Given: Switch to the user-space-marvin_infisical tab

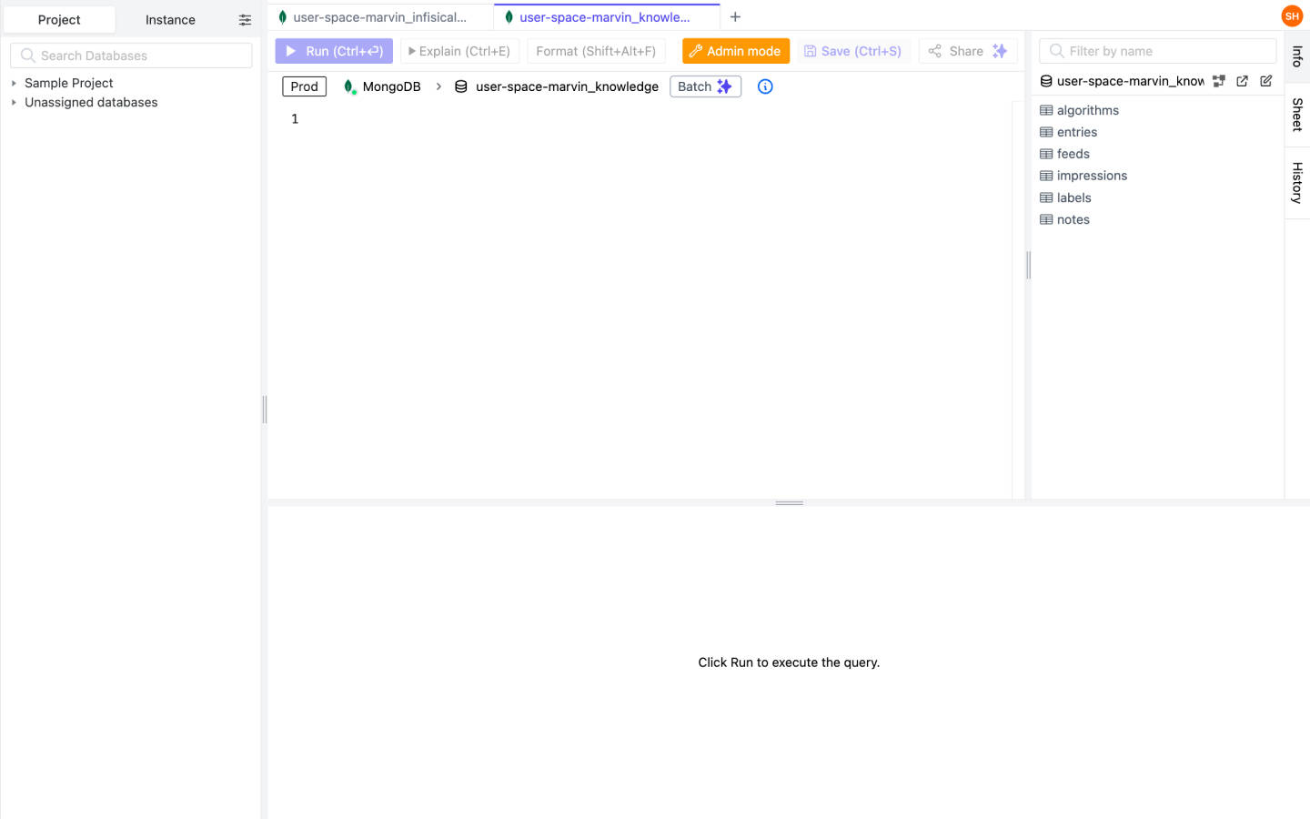Looking at the screenshot, I should tap(378, 16).
